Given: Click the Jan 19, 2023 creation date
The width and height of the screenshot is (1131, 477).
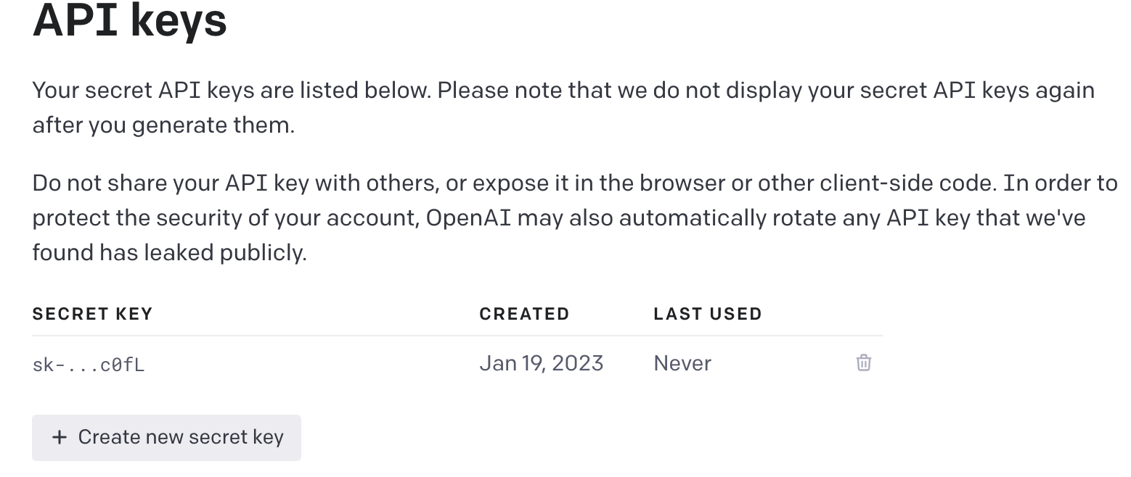Looking at the screenshot, I should coord(541,362).
